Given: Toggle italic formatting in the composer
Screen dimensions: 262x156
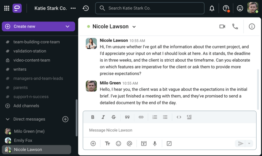Looking at the screenshot, I should (103, 117).
